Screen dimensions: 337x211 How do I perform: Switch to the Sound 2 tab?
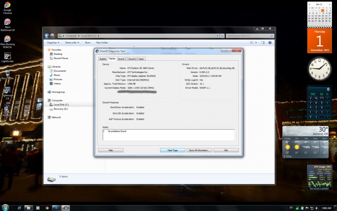pyautogui.click(x=132, y=59)
